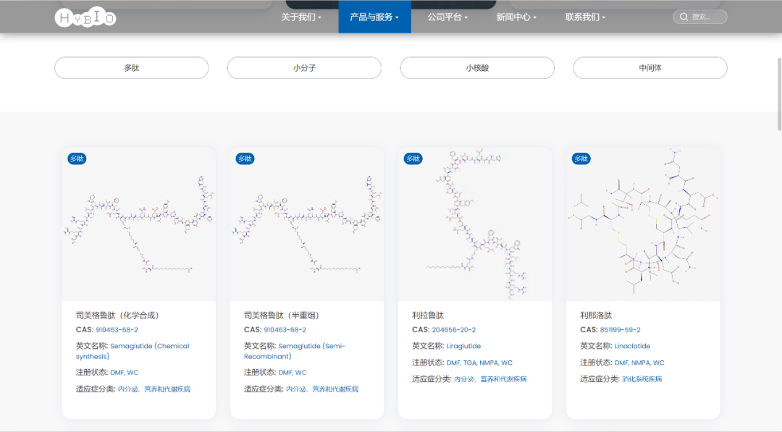Expand the 新闻中心 navigation menu

[516, 17]
